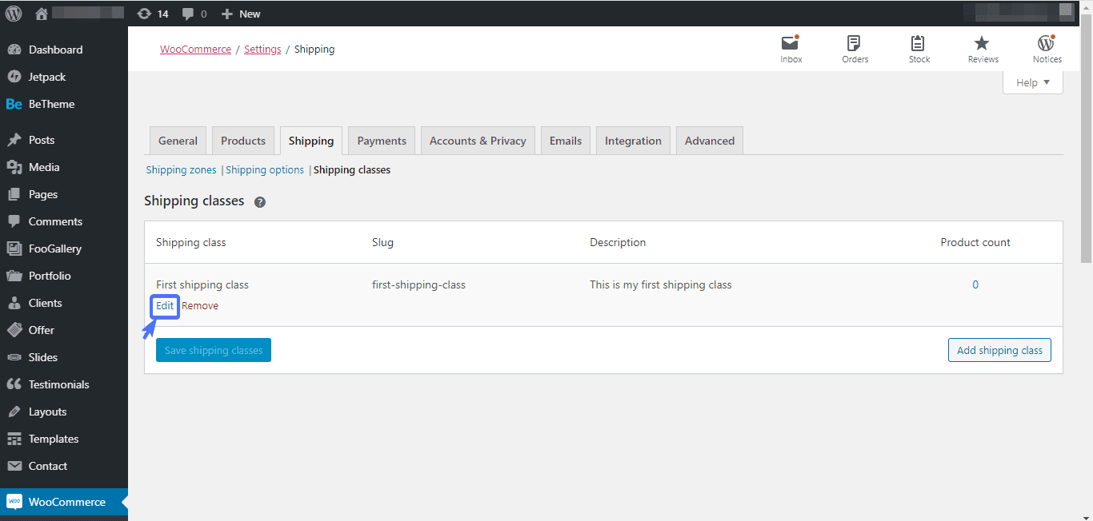Open the Integration tab
Screen dimensions: 1093x521
tap(633, 141)
